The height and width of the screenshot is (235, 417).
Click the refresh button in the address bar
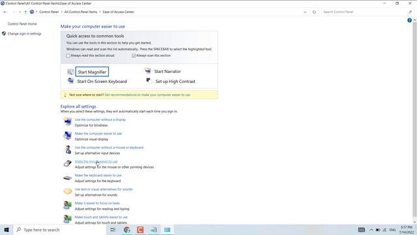click(314, 12)
